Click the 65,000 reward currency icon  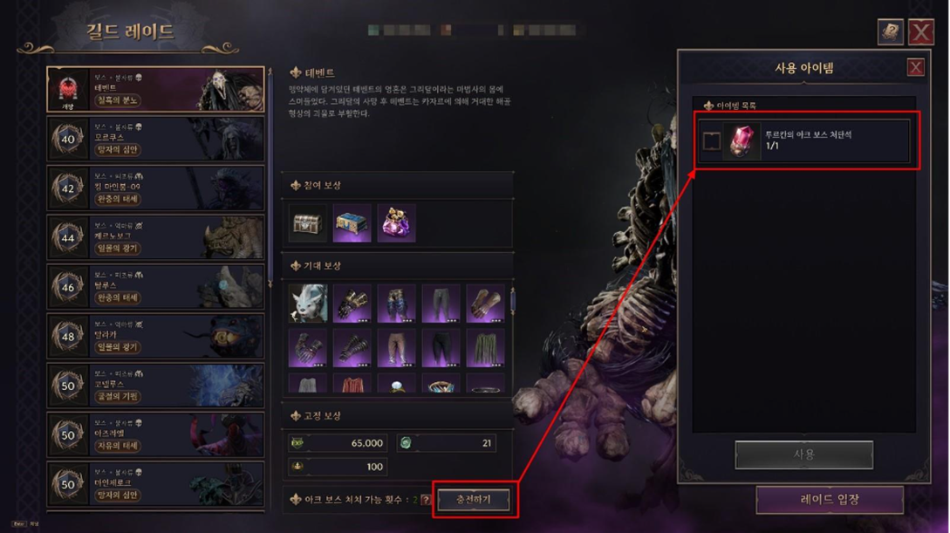pyautogui.click(x=297, y=443)
